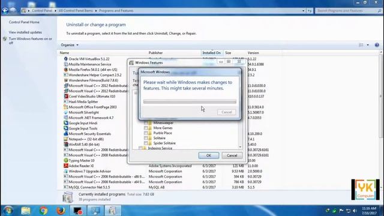Click Cancel in the Microsoft Windows progress dialog

(227, 112)
